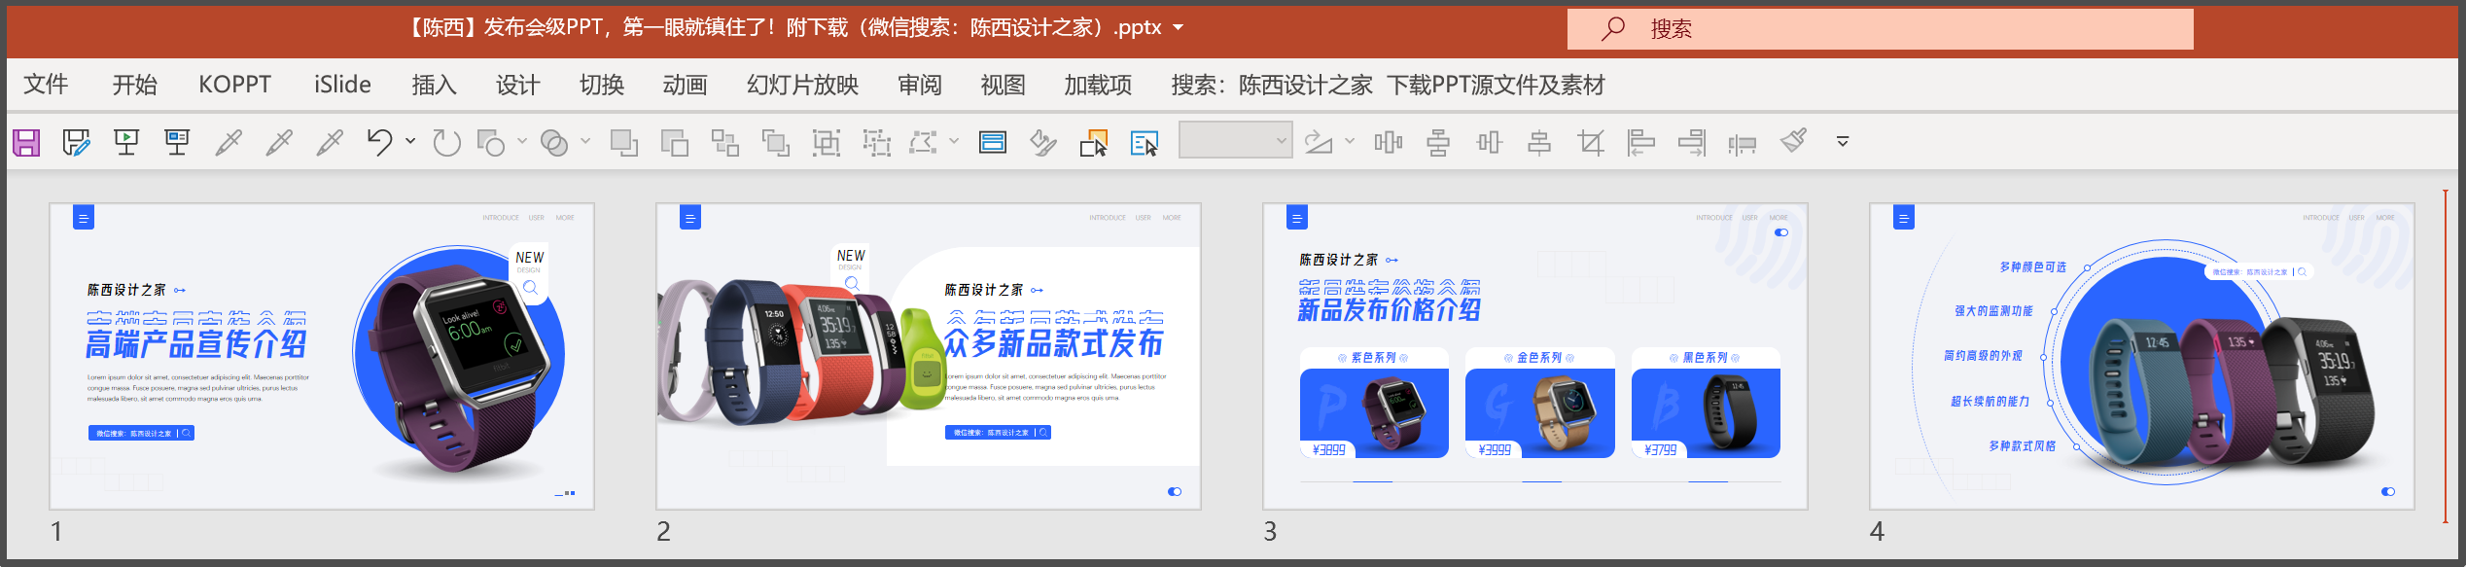Open the 文件 menu
The width and height of the screenshot is (2466, 567).
46,86
